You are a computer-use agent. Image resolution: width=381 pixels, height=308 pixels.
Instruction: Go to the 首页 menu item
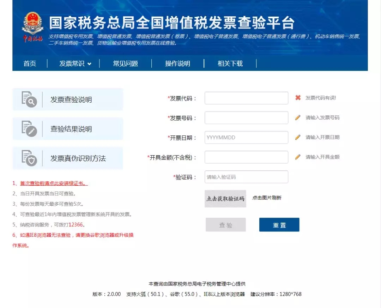click(30, 64)
